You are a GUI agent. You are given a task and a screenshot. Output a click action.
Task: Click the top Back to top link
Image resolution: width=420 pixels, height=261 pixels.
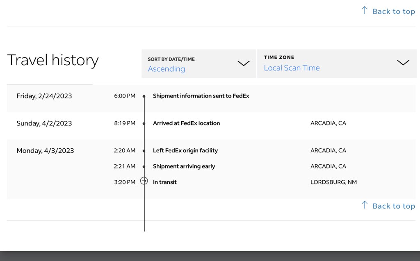(393, 11)
